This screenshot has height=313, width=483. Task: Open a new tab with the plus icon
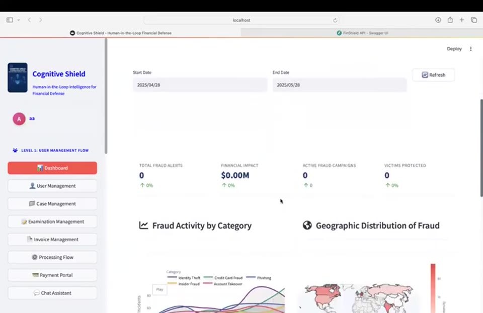coord(462,20)
